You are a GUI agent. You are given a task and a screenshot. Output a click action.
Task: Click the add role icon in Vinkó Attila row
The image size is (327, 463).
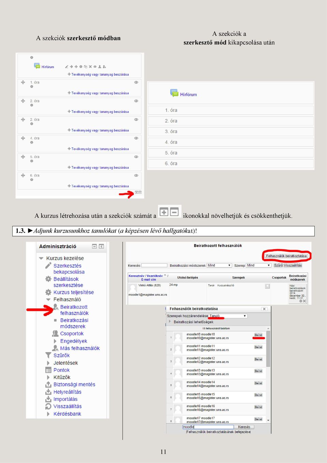pyautogui.click(x=267, y=286)
